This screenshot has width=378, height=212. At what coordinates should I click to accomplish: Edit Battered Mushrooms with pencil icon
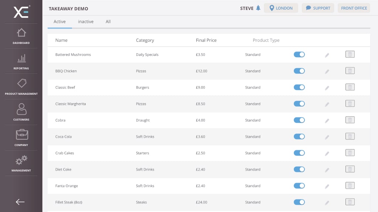(327, 55)
